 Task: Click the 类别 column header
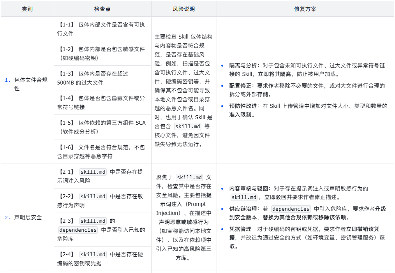[27, 9]
